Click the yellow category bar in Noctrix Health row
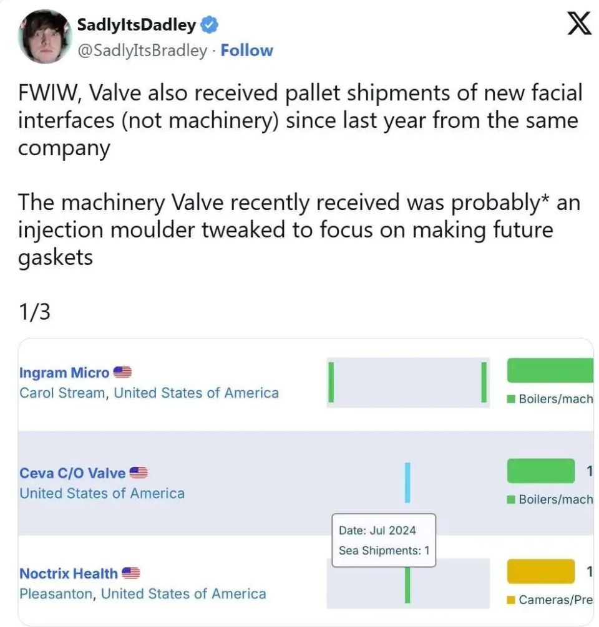 click(540, 572)
